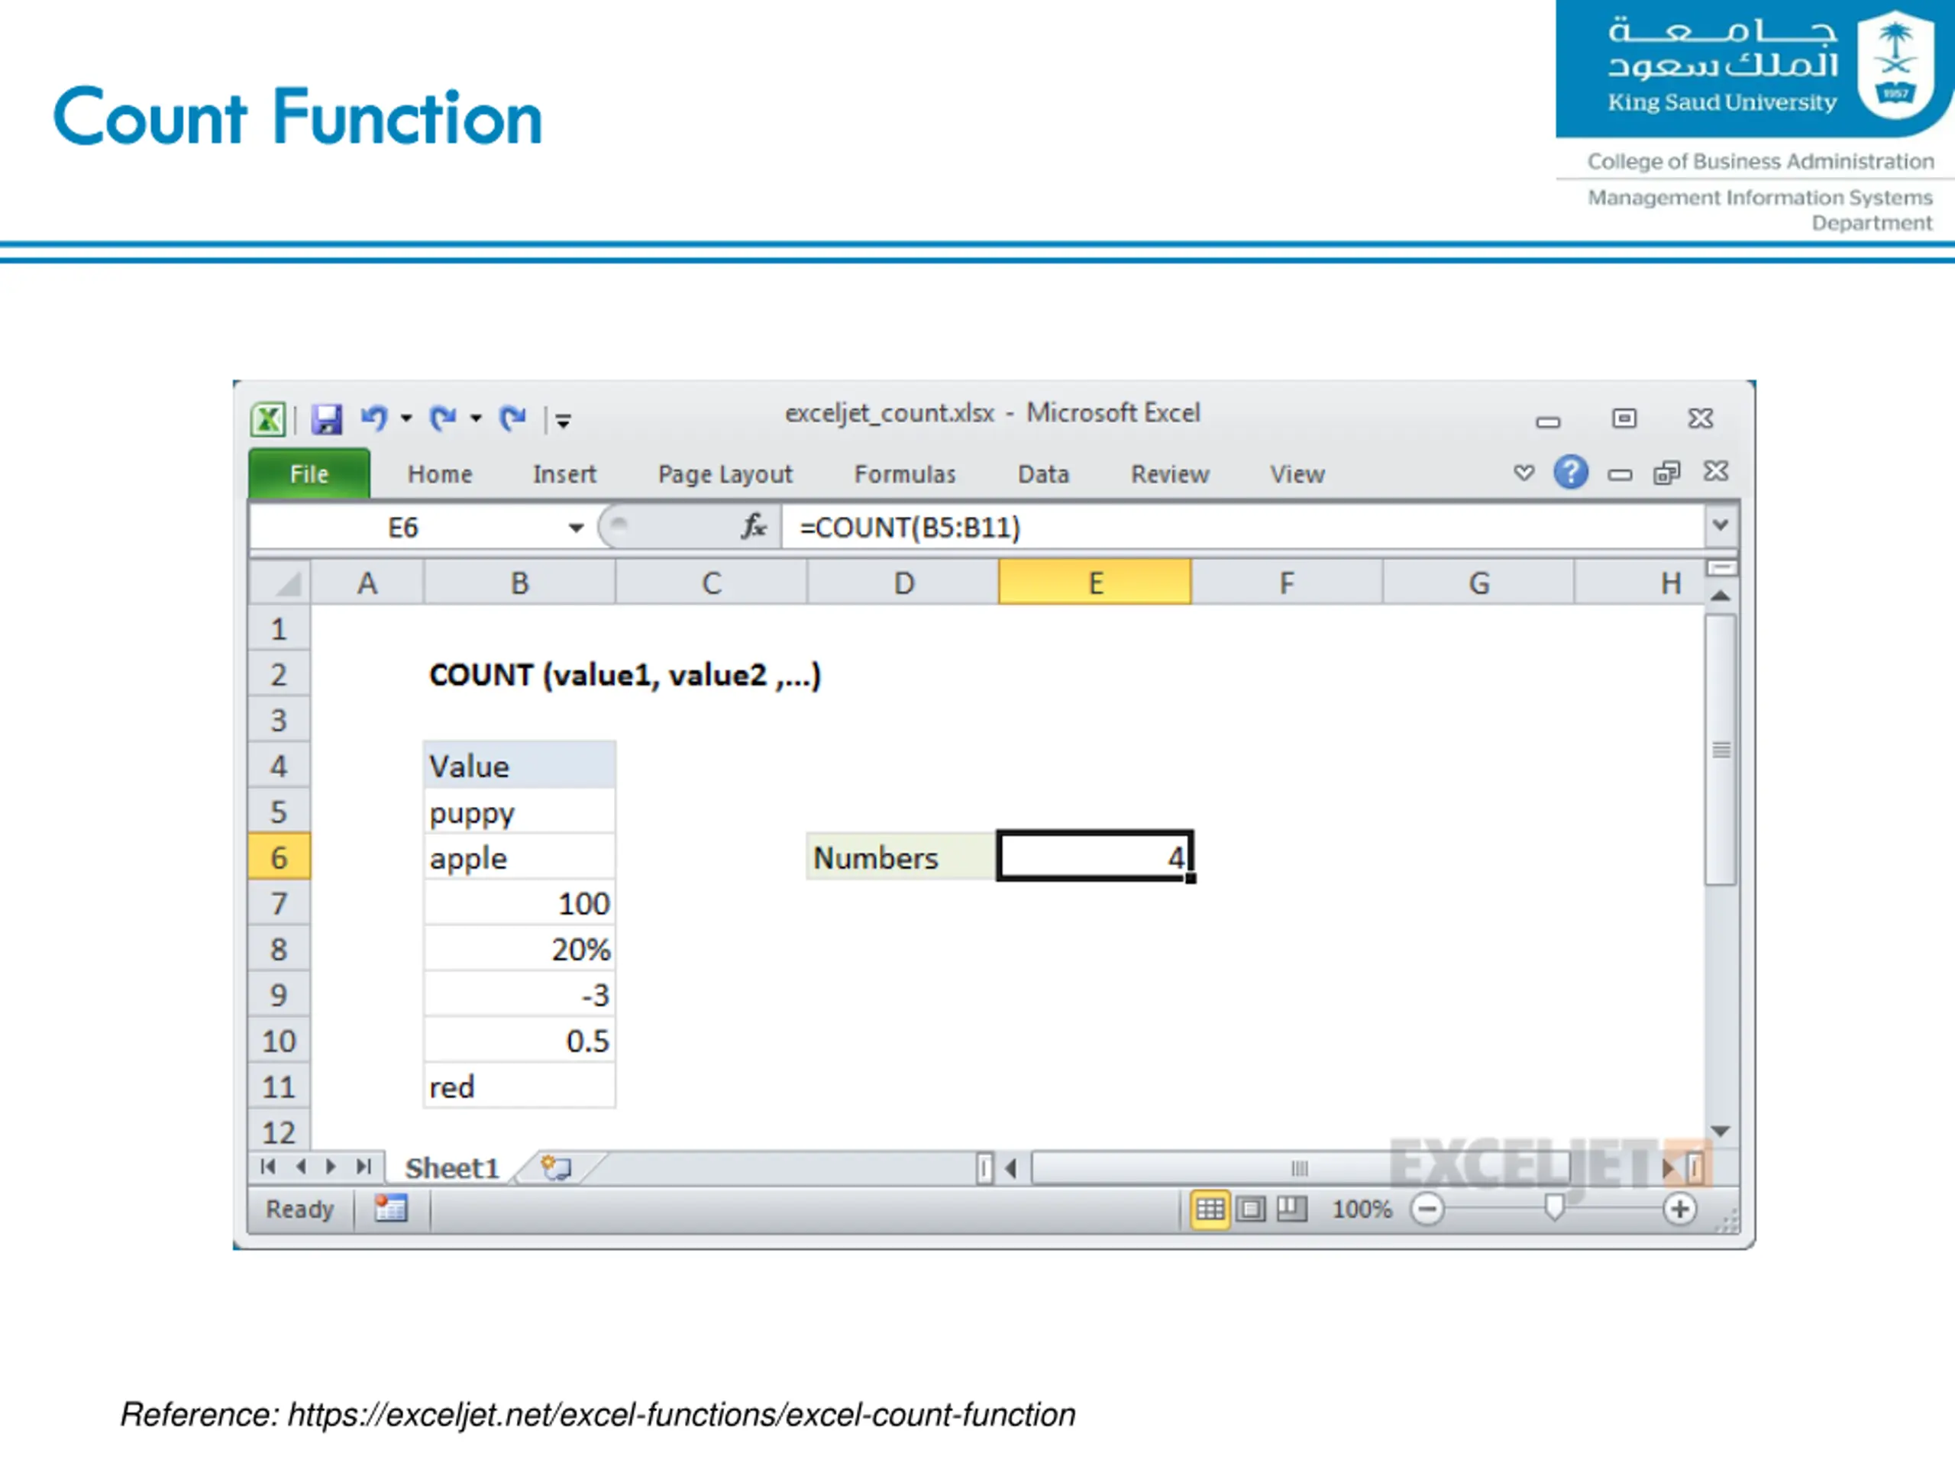Click the macro record icon in status bar
The width and height of the screenshot is (1955, 1466).
(391, 1208)
